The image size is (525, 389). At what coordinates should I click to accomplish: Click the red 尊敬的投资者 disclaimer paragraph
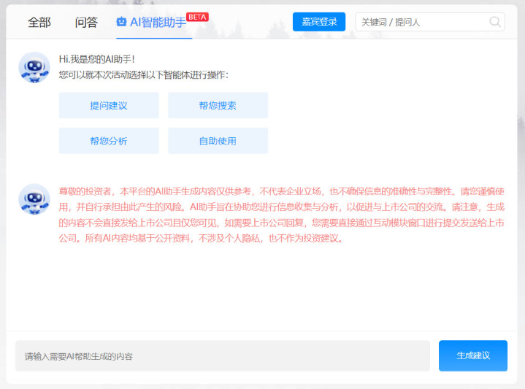click(x=282, y=215)
